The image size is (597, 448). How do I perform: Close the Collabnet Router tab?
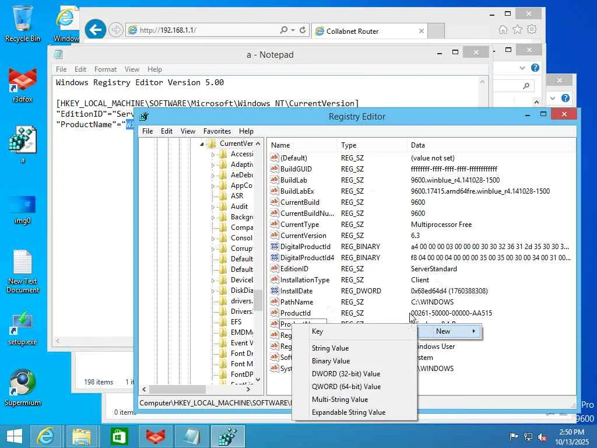421,32
